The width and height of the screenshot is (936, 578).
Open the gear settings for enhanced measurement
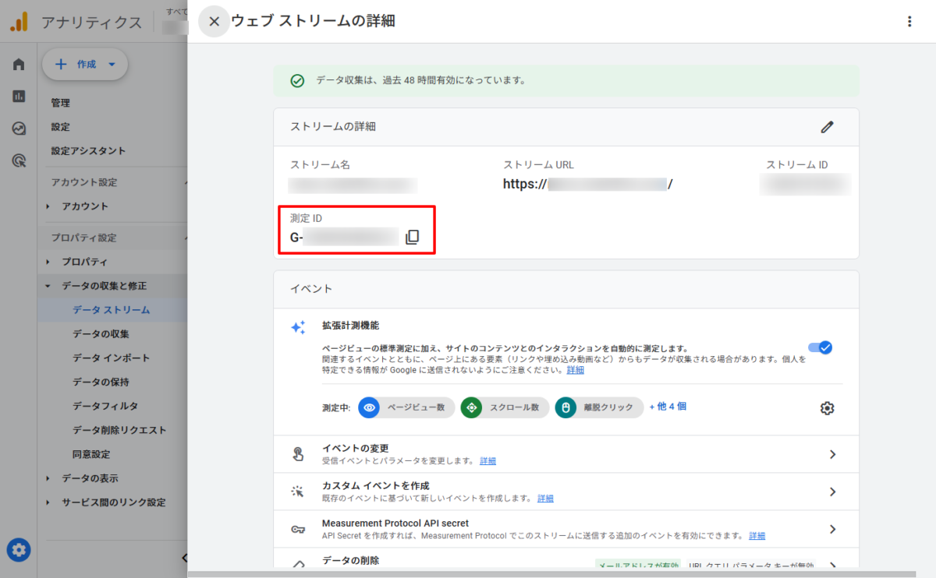828,408
